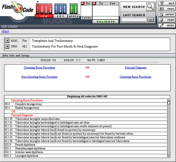The image size is (176, 162).
Task: Go back using the Back link
Action: (5, 31)
